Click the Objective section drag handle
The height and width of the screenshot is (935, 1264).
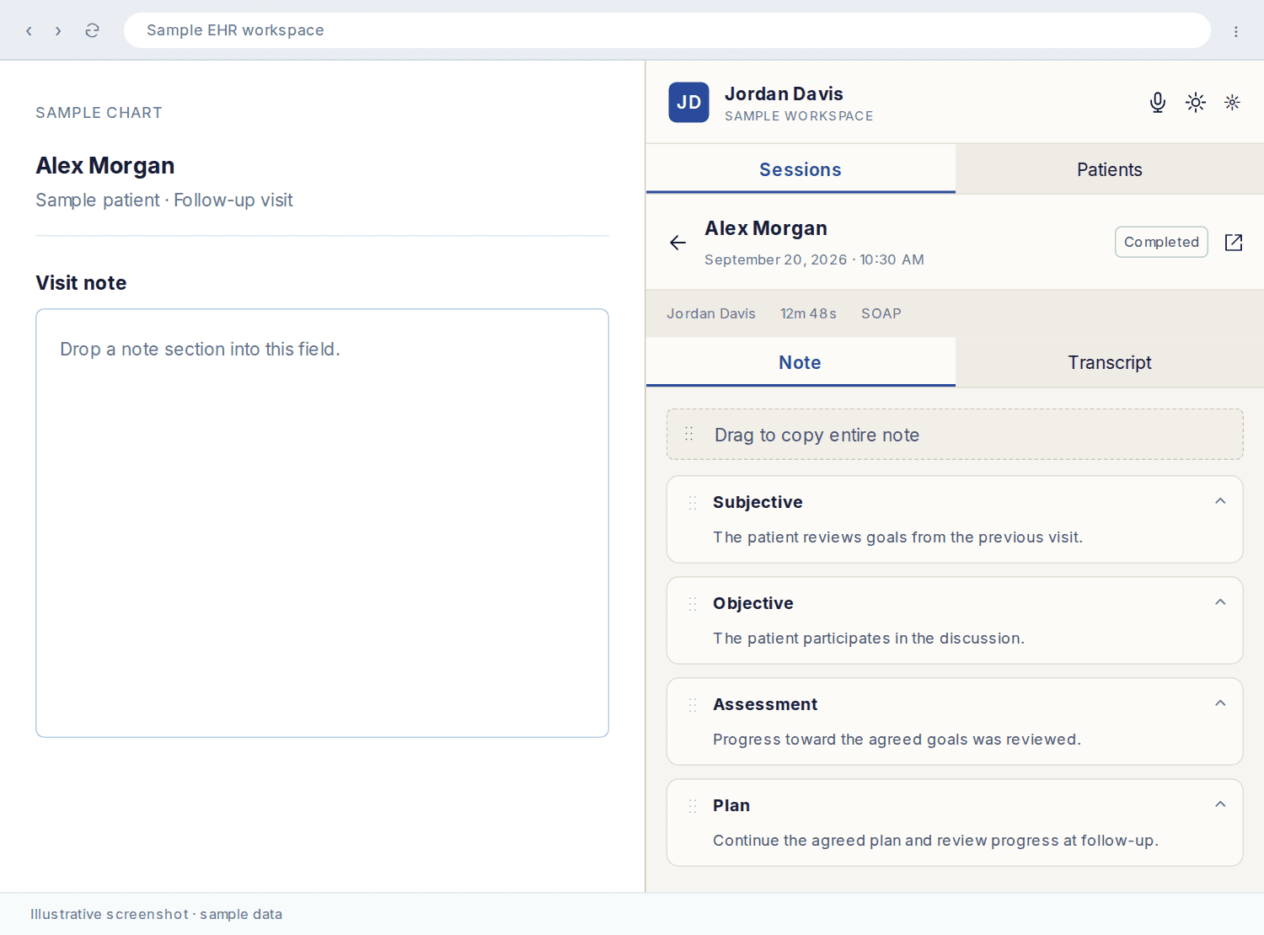693,604
